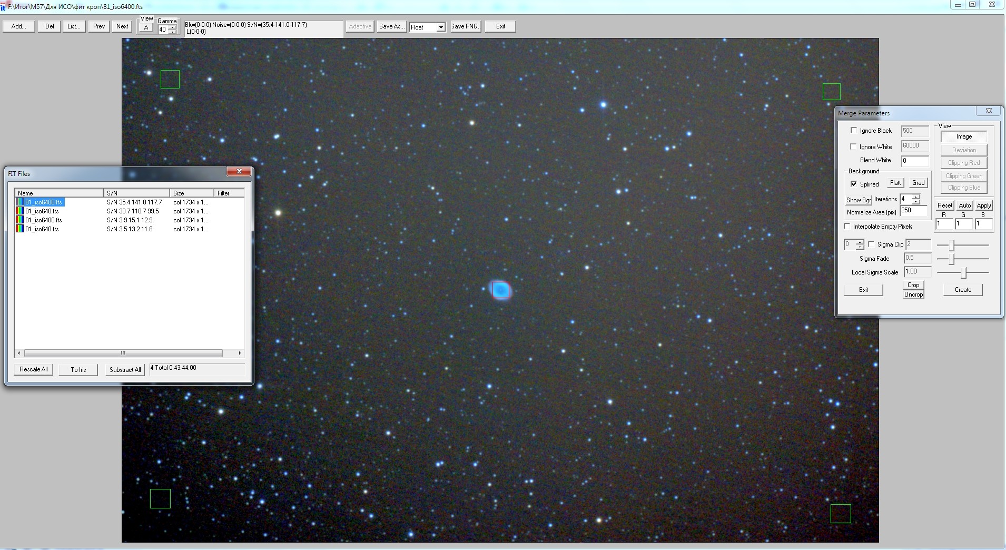Click the Normalize Area (pix) input field
The width and height of the screenshot is (1006, 550).
(913, 211)
